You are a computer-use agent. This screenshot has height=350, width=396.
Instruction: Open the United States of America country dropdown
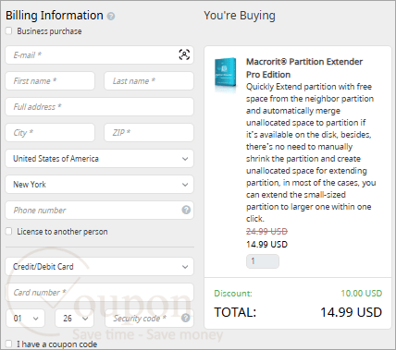(99, 159)
